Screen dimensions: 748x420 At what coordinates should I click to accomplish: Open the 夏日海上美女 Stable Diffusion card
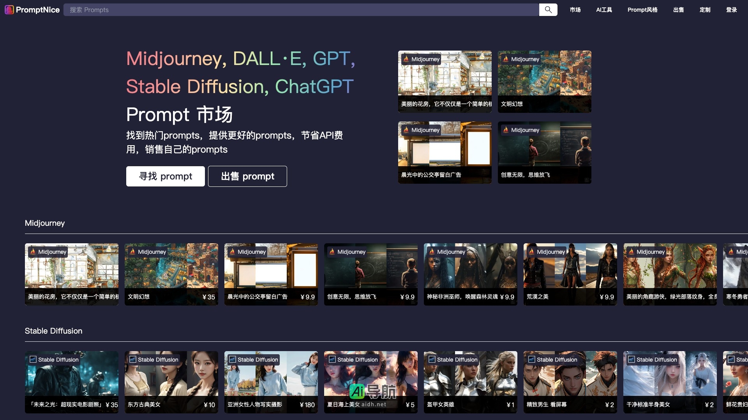pyautogui.click(x=370, y=382)
